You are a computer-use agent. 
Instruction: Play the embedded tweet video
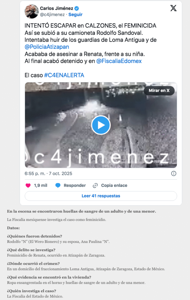[101, 125]
